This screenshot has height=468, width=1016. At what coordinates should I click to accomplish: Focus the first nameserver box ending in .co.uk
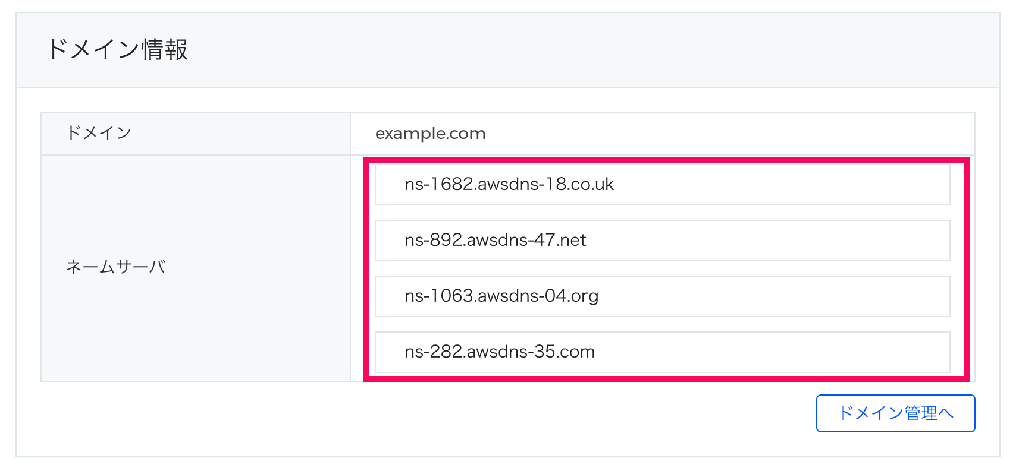(x=663, y=185)
